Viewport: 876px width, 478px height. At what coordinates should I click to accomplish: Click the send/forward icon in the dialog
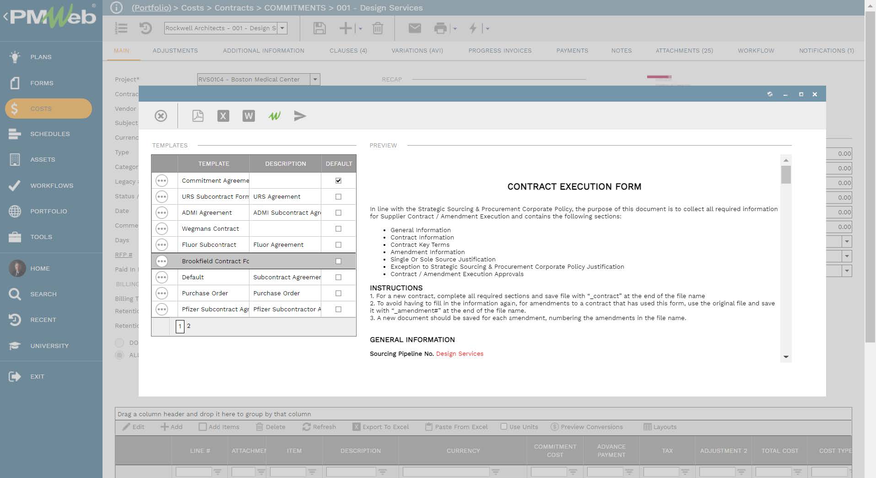[301, 116]
